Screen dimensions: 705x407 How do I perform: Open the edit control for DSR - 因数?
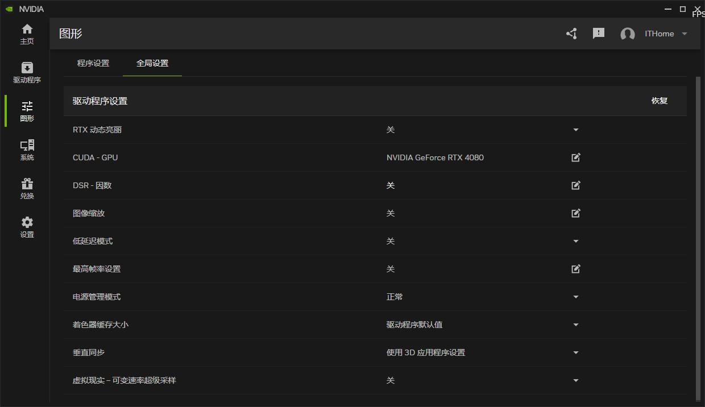tap(575, 185)
